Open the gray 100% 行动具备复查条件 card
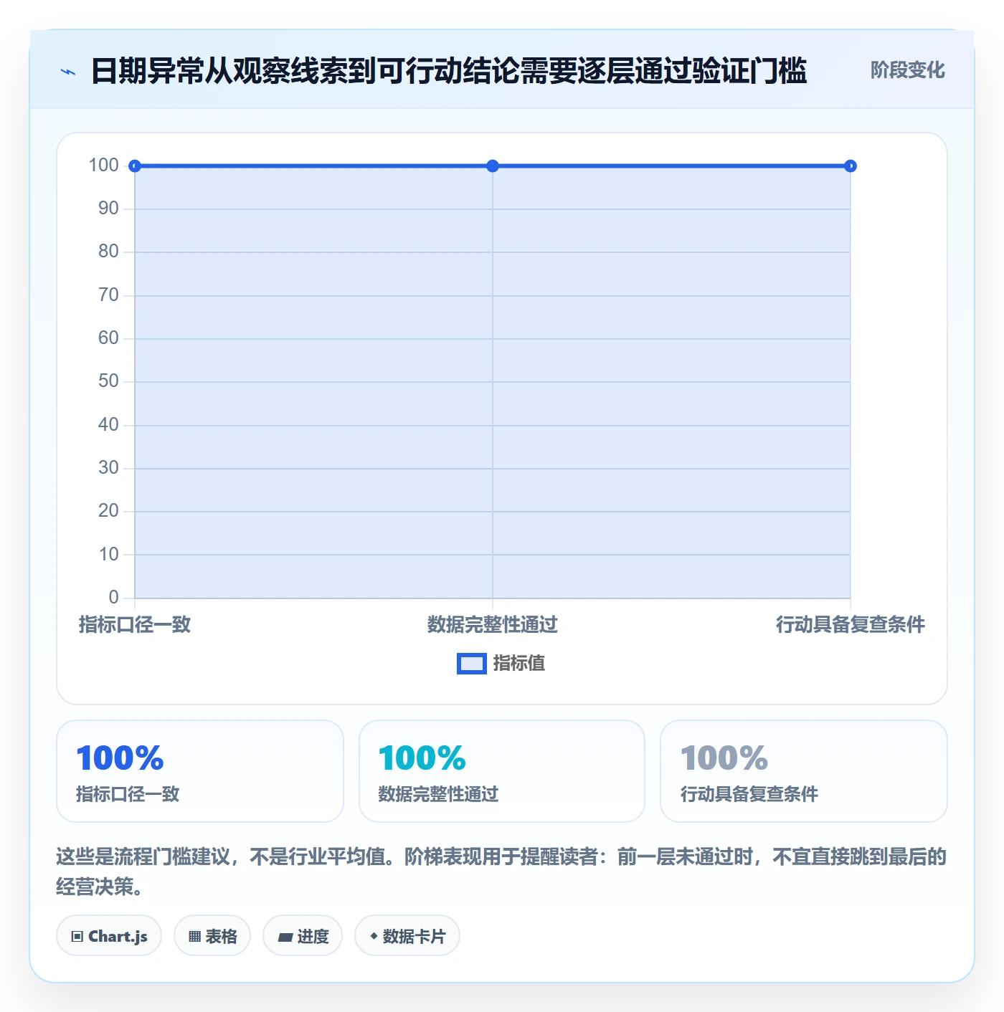1004x1012 pixels. pyautogui.click(x=804, y=771)
